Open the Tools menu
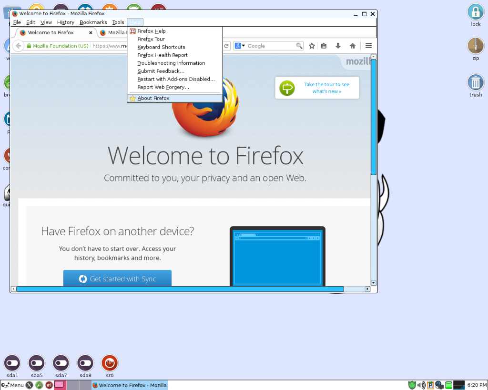The height and width of the screenshot is (390, 488). [118, 22]
